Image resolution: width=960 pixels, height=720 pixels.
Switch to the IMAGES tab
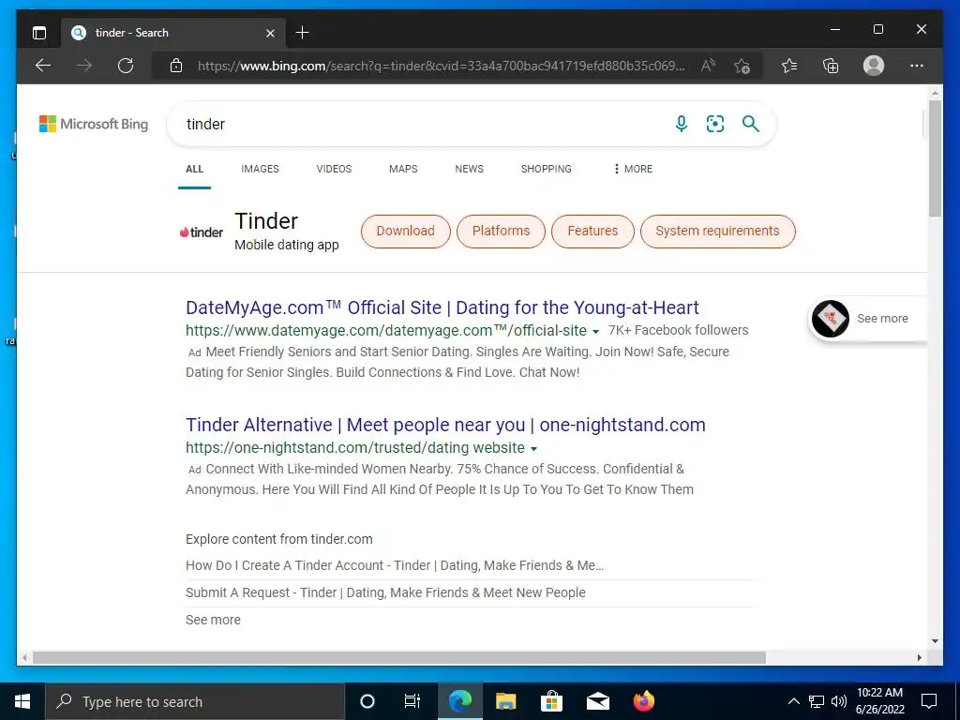[260, 169]
